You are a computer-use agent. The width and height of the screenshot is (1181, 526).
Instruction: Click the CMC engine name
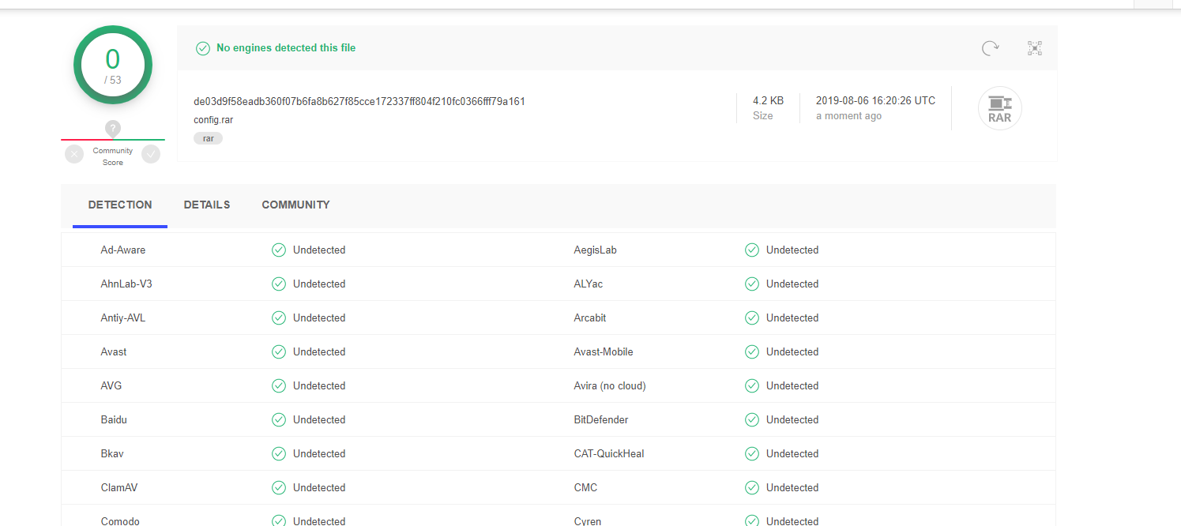click(585, 487)
